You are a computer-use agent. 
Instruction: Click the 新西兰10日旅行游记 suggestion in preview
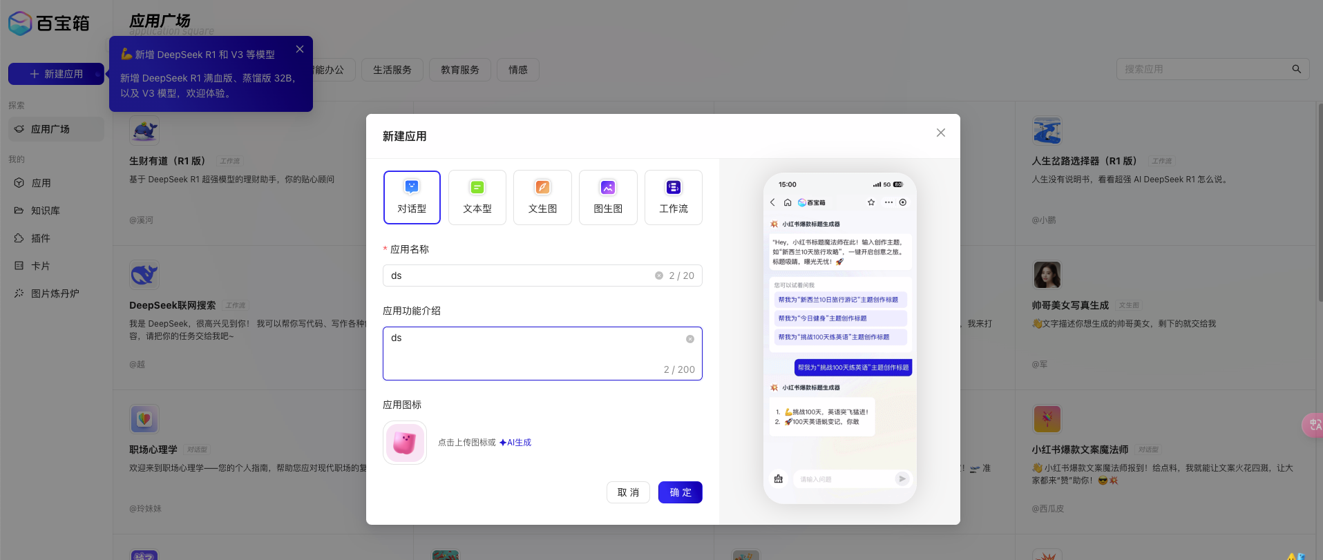coord(840,300)
